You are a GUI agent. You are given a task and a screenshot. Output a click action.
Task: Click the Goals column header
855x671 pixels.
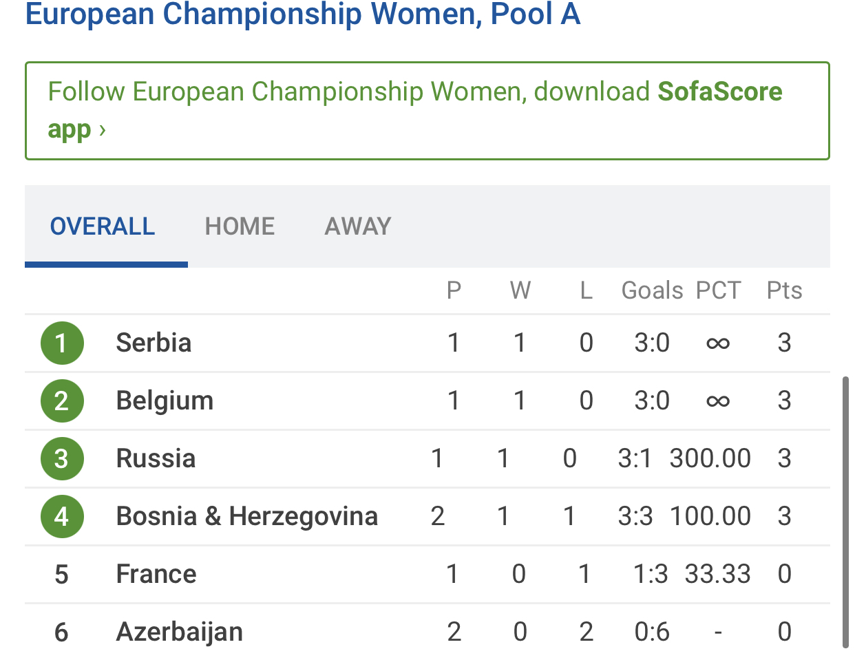point(652,290)
